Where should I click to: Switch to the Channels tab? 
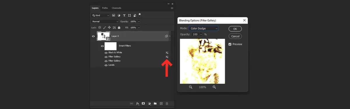pos(116,8)
